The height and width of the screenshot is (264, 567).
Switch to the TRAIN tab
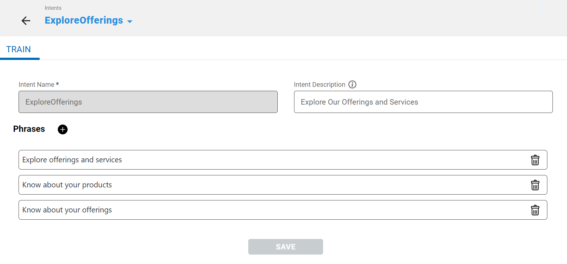(x=19, y=50)
